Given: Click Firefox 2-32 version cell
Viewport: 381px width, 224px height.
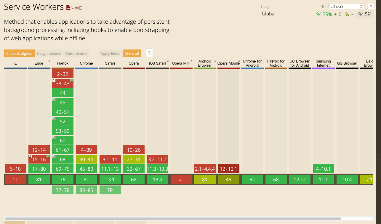Looking at the screenshot, I should pyautogui.click(x=63, y=74).
